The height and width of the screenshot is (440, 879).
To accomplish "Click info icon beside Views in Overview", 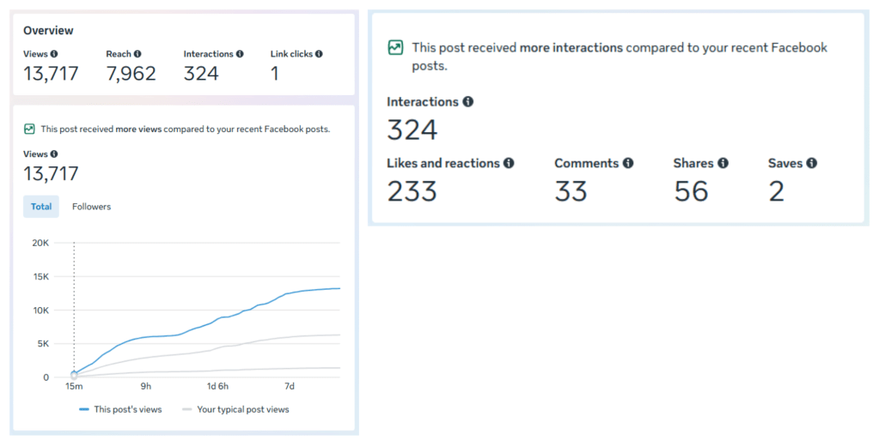I will tap(54, 54).
